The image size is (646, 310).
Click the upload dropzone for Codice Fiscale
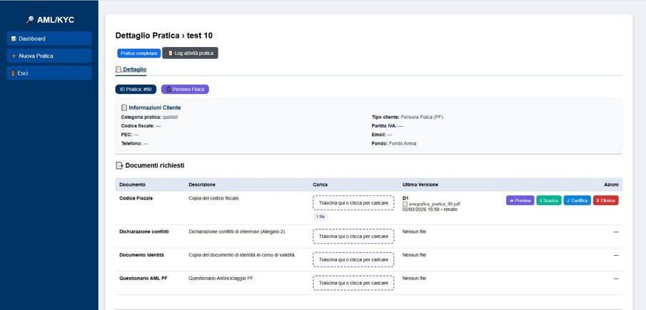click(353, 203)
